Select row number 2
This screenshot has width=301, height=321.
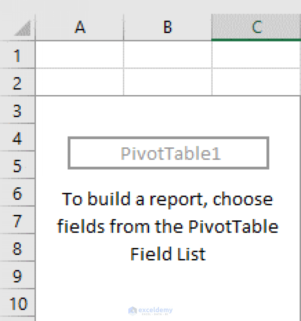point(18,82)
